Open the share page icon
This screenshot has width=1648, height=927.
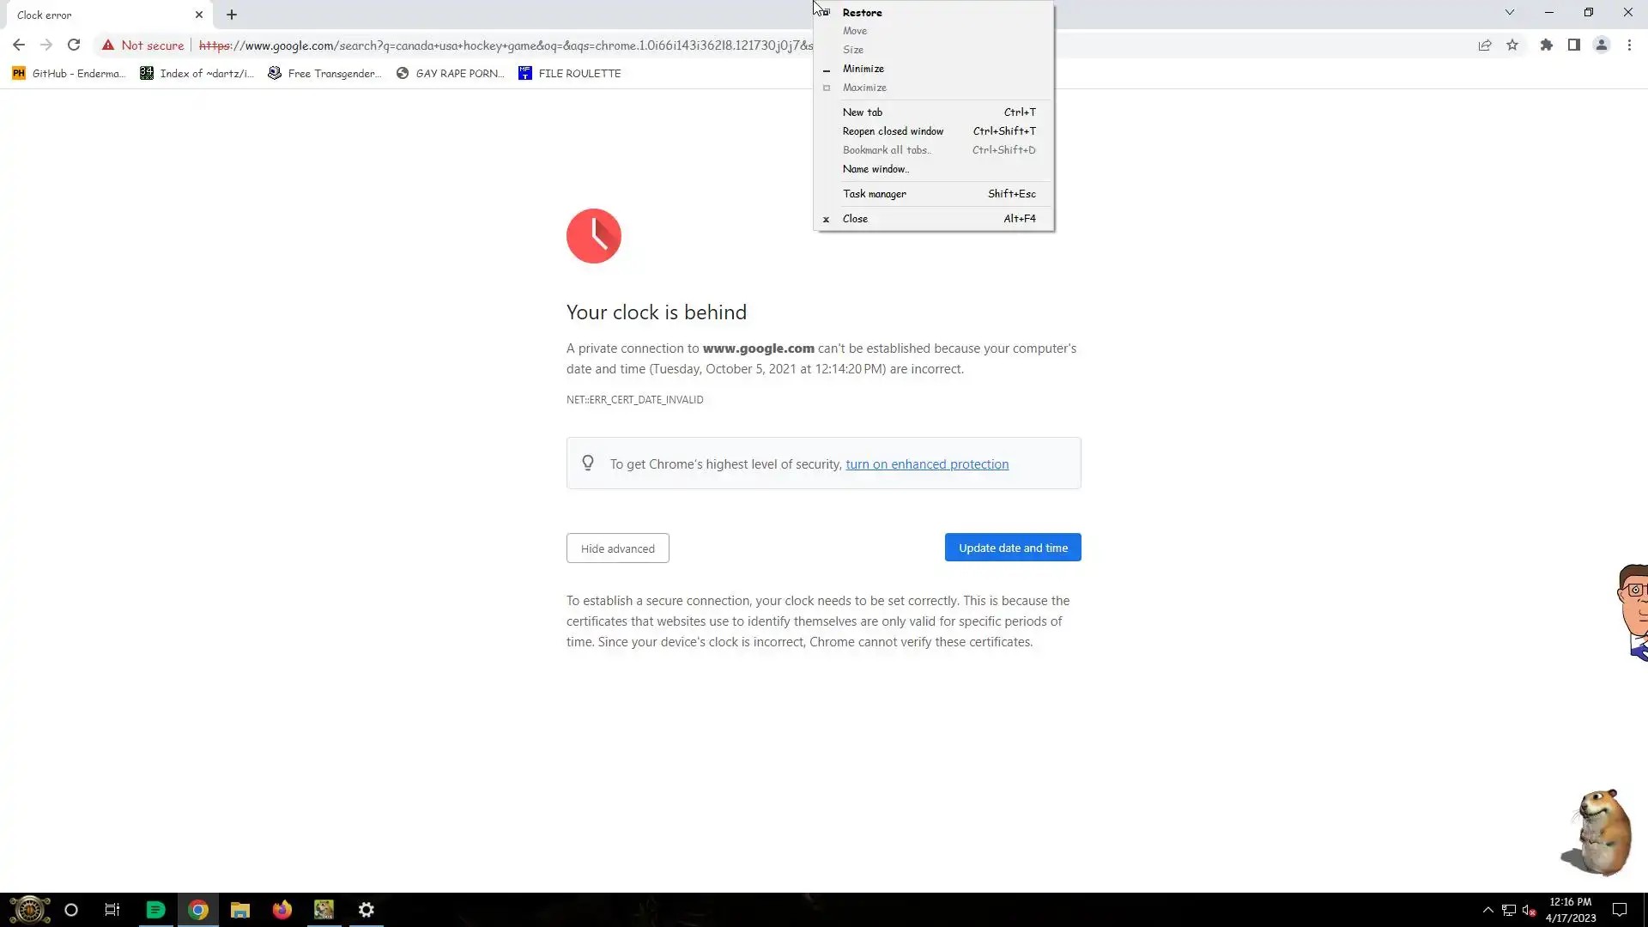coord(1485,45)
